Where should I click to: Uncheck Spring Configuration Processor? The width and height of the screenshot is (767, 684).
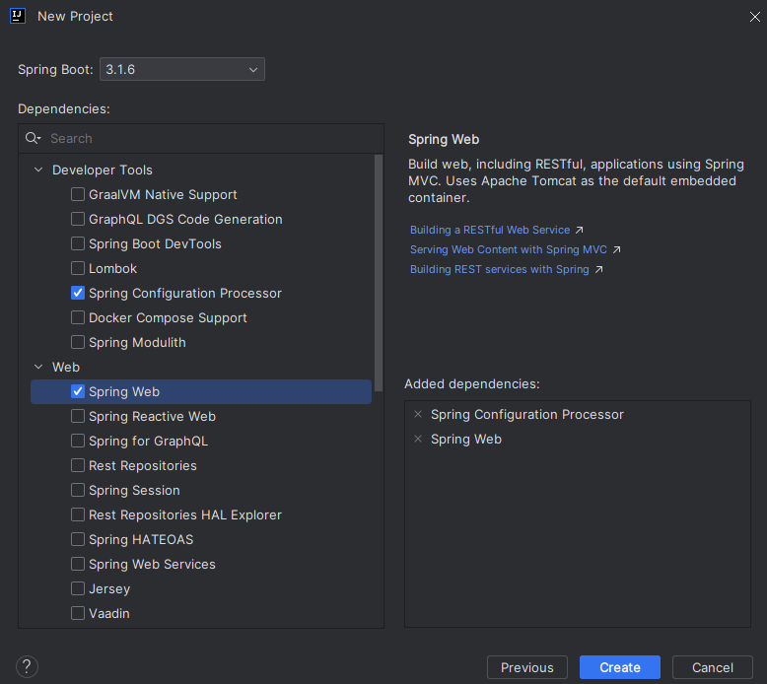[78, 293]
